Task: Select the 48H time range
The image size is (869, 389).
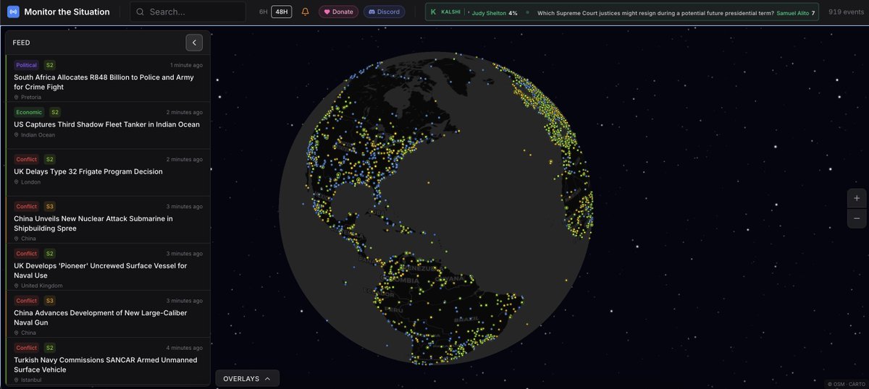Action: pos(282,12)
